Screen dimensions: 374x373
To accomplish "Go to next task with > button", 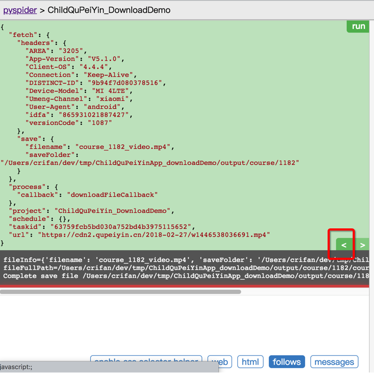I will pyautogui.click(x=362, y=244).
